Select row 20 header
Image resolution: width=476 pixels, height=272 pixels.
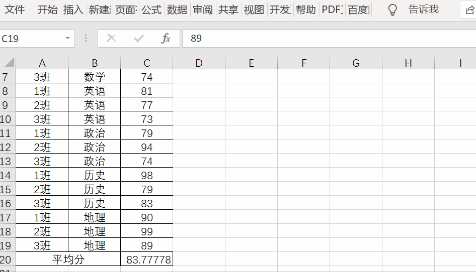tap(8, 259)
